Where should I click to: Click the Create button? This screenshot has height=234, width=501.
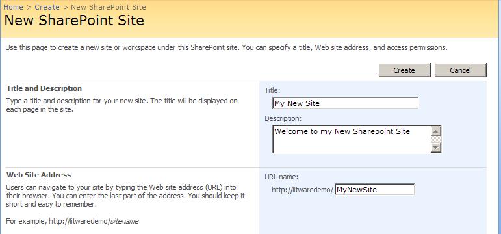[x=405, y=70]
